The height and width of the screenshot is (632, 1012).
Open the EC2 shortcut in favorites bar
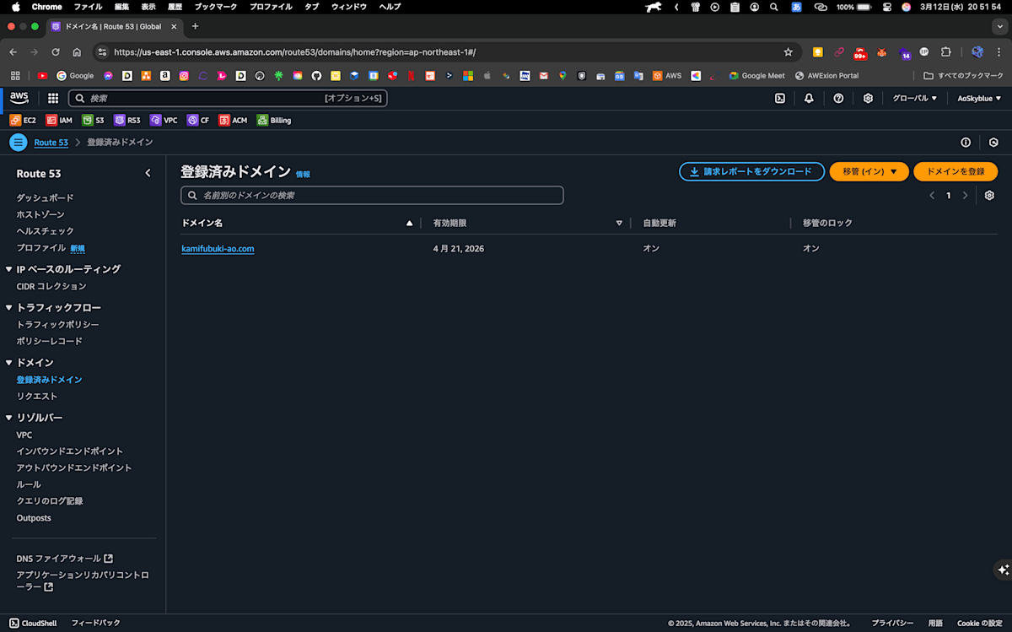23,120
